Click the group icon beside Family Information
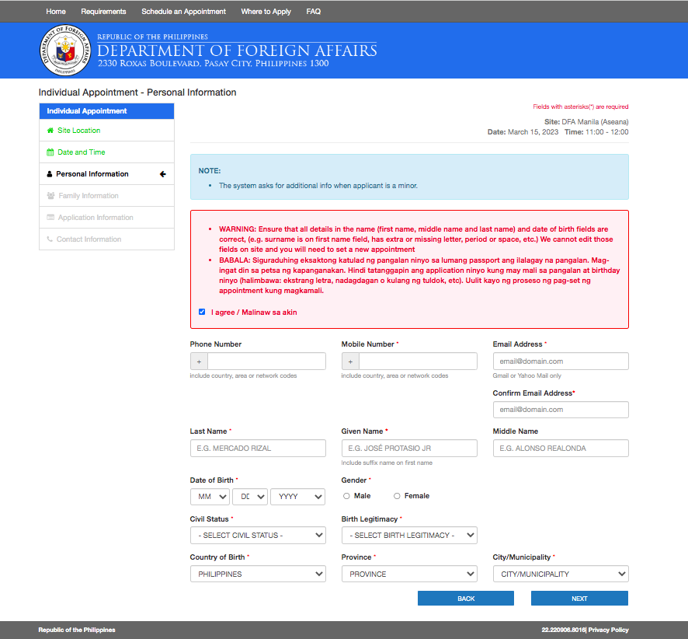688x639 pixels. (x=51, y=196)
